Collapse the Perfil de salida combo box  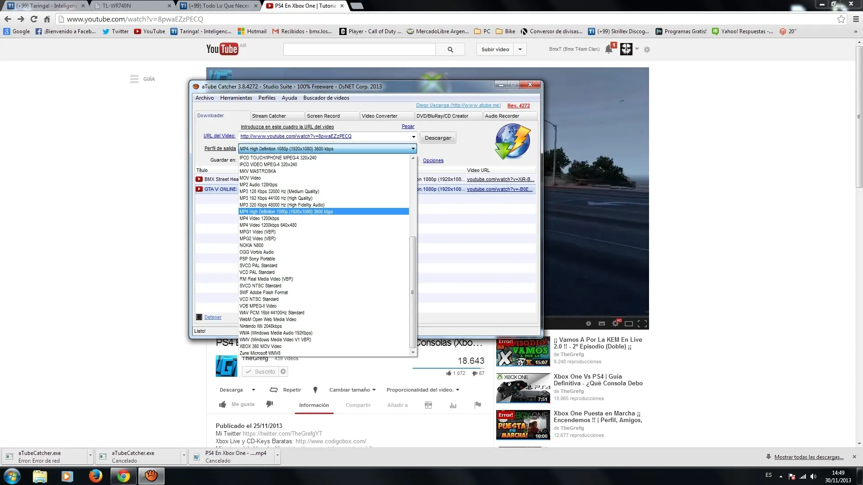point(413,149)
